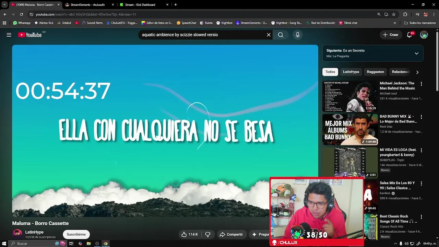Select the Reggaeton filter chip
The width and height of the screenshot is (439, 247).
point(375,72)
